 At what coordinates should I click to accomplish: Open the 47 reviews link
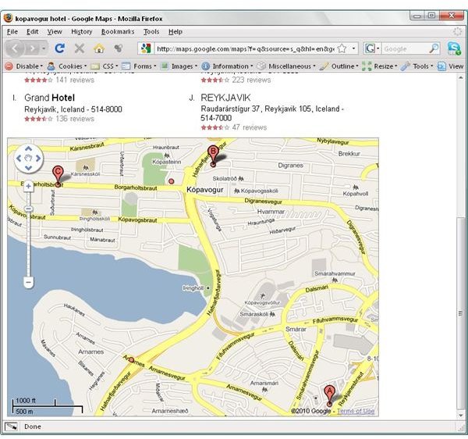click(250, 127)
